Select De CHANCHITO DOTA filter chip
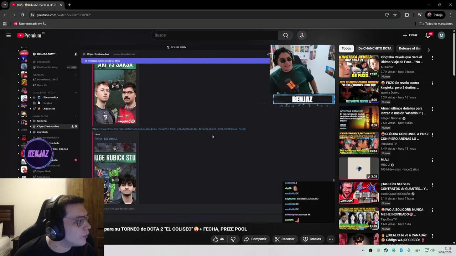 point(375,48)
